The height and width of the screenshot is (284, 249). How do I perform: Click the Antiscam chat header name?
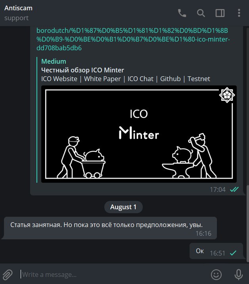(x=18, y=8)
